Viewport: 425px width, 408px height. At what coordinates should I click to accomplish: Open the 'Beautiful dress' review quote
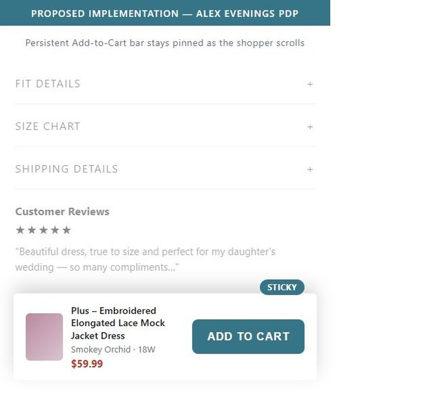[x=145, y=259]
